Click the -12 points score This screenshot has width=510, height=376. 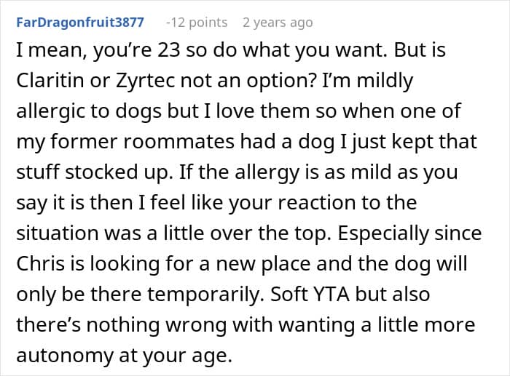pos(196,23)
